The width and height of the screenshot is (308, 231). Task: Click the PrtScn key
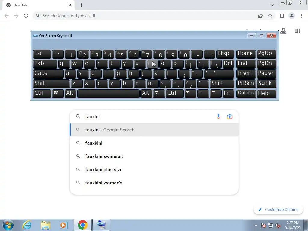point(246,84)
